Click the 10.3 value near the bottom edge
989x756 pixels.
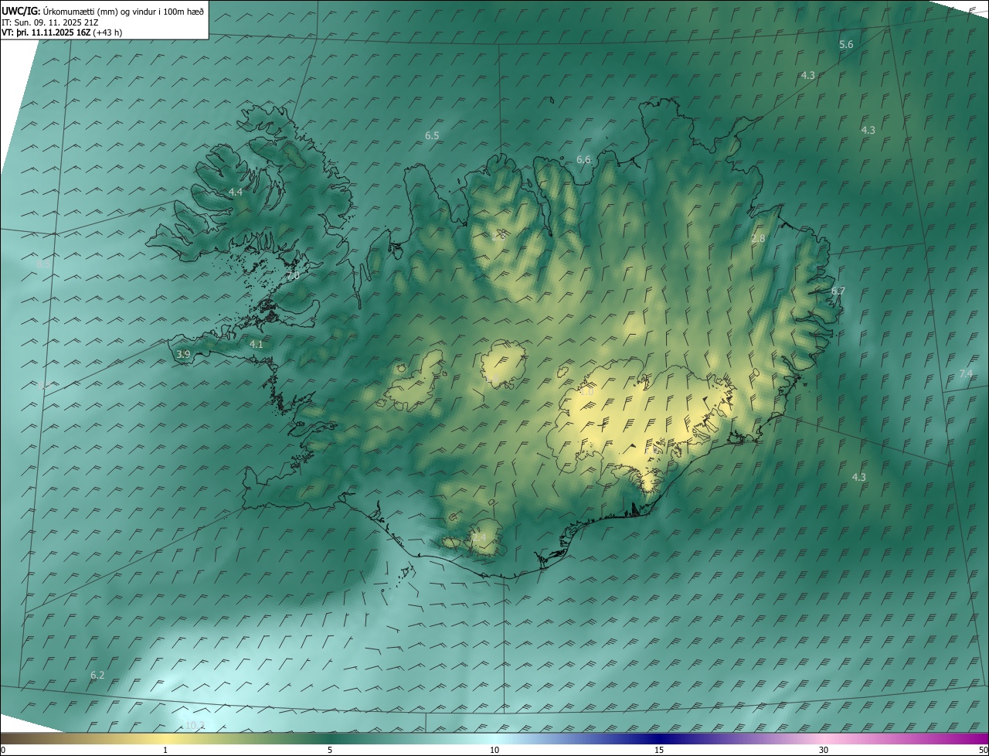click(x=194, y=725)
